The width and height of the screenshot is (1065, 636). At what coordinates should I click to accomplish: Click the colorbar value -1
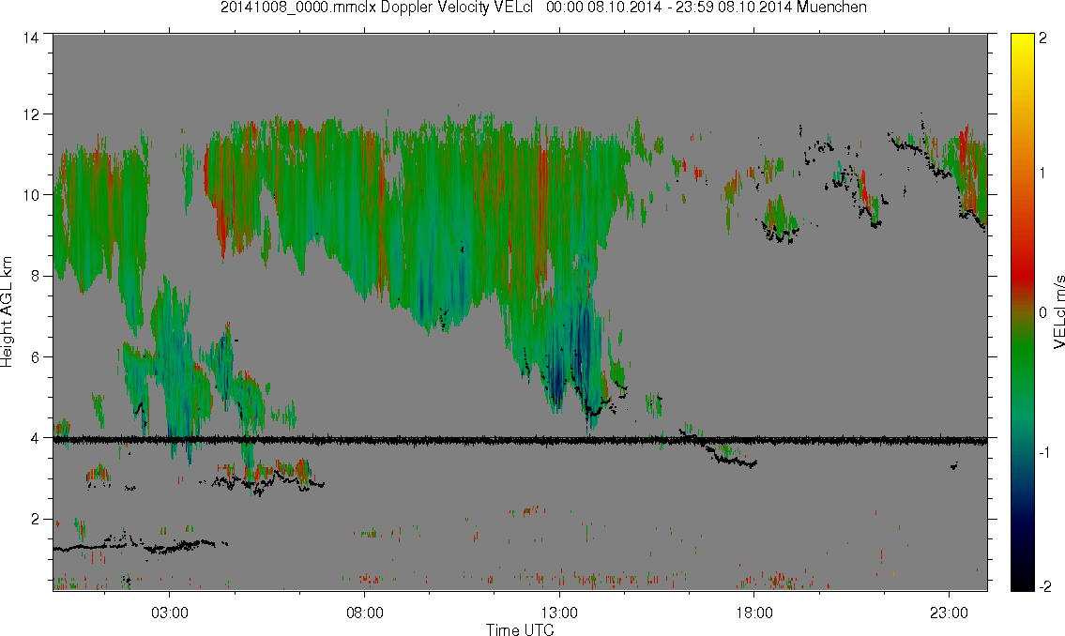pos(1042,453)
